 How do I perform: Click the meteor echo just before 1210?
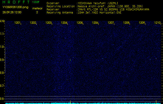156,58
